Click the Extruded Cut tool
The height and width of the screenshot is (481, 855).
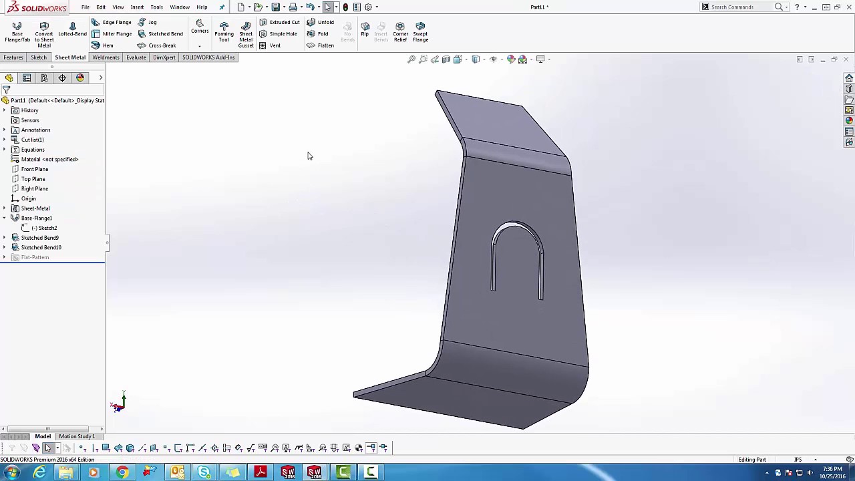tap(279, 22)
